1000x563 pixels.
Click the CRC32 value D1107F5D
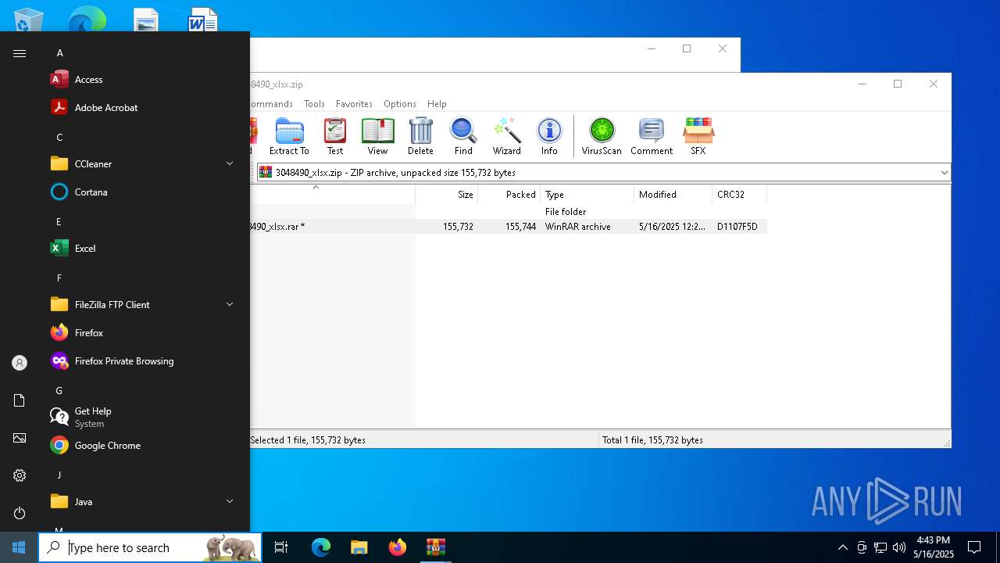coord(737,227)
